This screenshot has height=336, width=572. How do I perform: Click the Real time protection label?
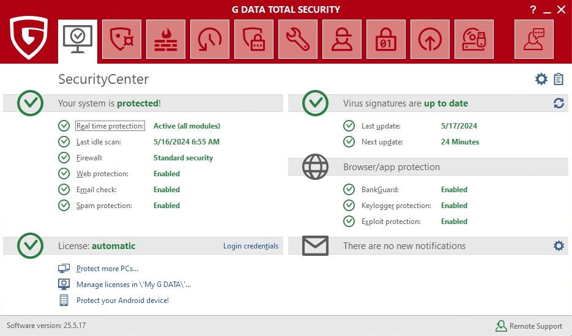click(x=110, y=126)
